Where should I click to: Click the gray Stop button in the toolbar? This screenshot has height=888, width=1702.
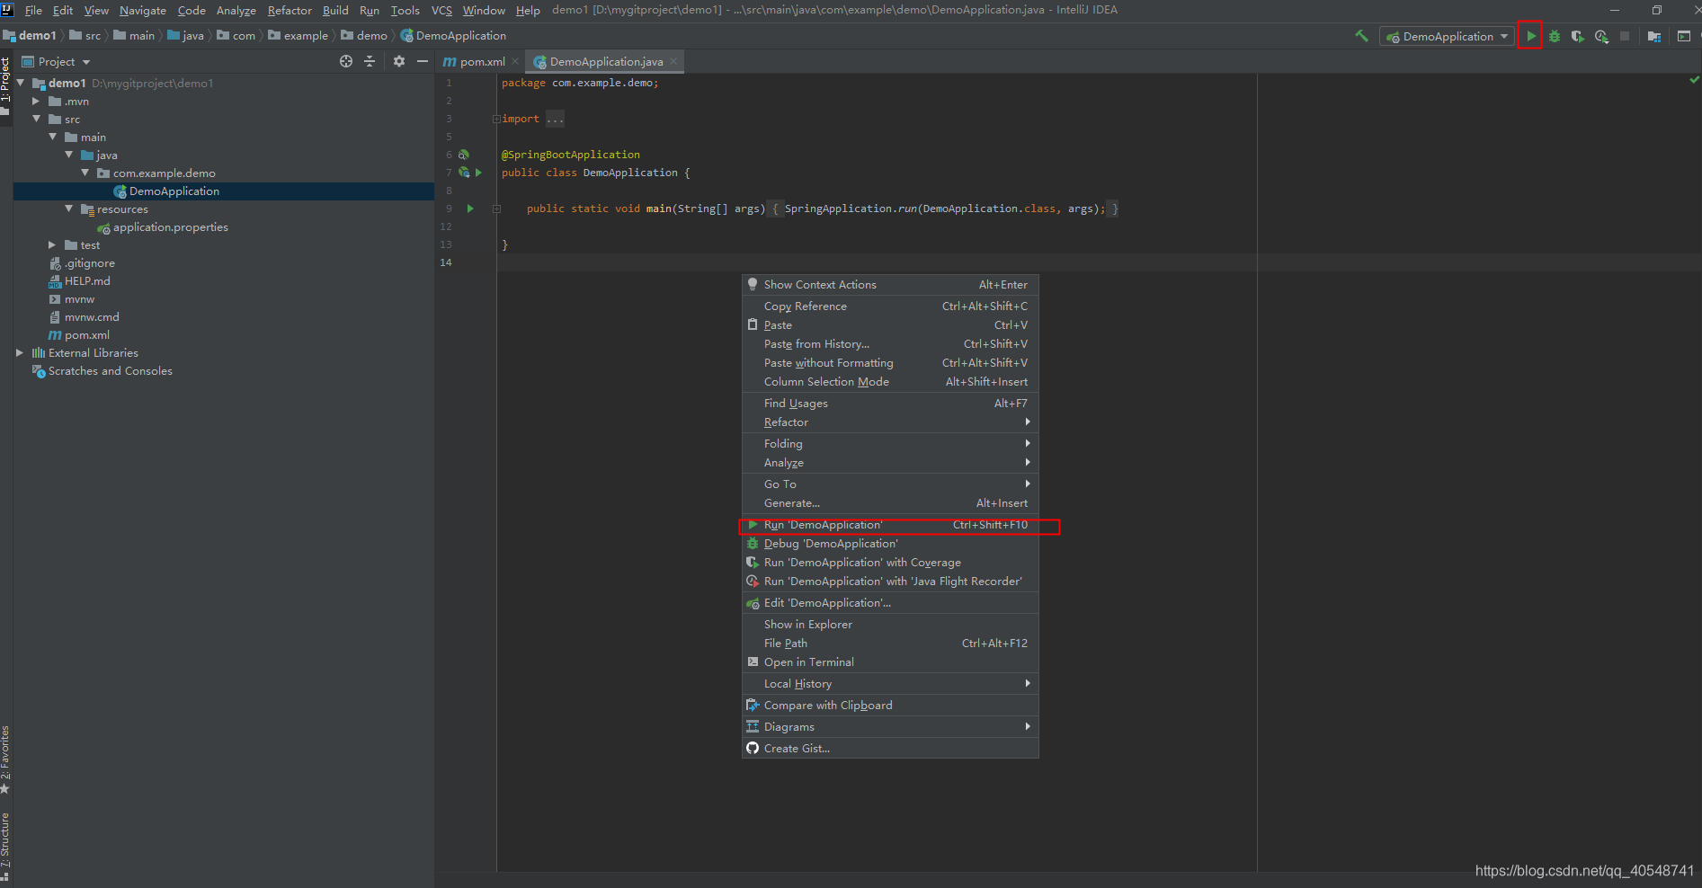(x=1625, y=36)
